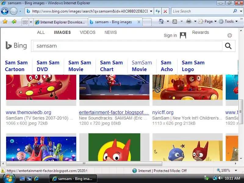
Task: Open the green background SamSam face thumbnail
Action: pyautogui.click(x=114, y=147)
